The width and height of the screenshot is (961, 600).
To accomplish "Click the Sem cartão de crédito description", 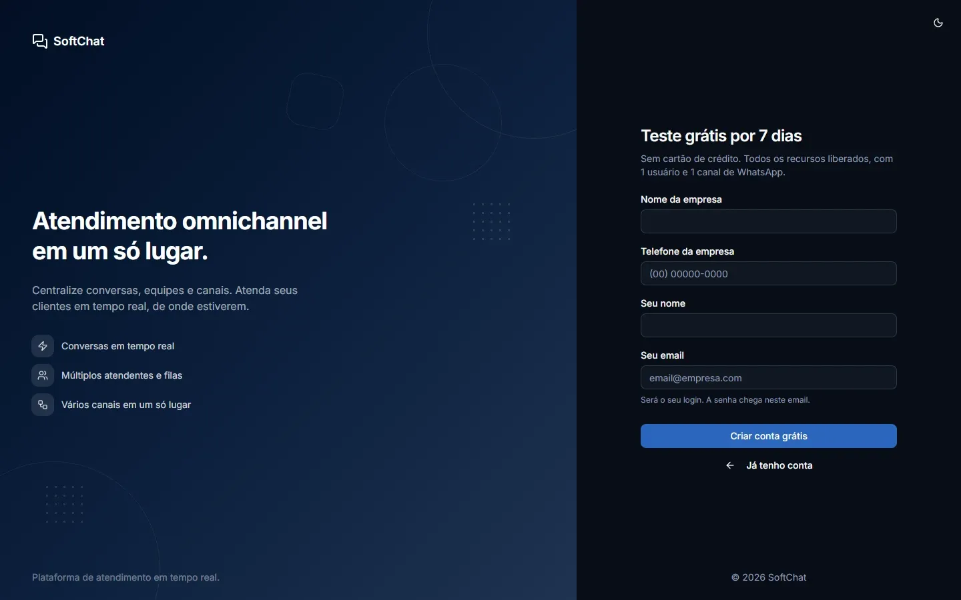I will point(767,165).
